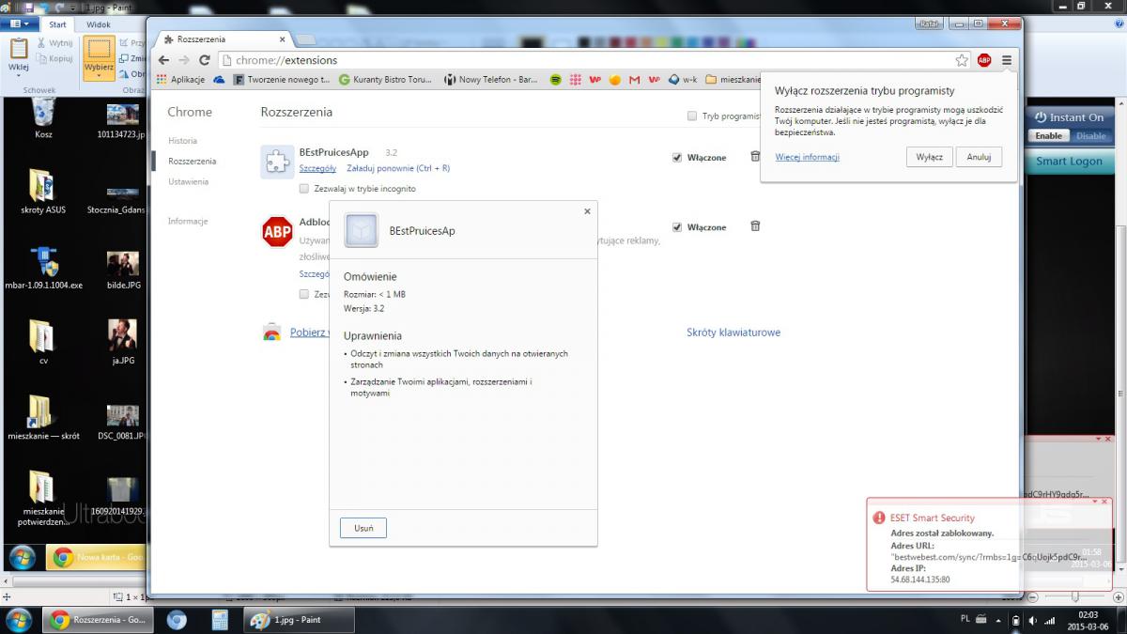The image size is (1127, 634).
Task: Open the mieszkanie bookmarks folder
Action: tap(732, 80)
